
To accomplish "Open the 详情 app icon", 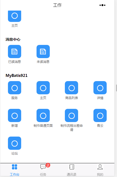I will (100, 88).
